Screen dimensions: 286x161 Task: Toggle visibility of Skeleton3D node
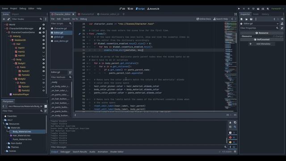click(x=44, y=40)
